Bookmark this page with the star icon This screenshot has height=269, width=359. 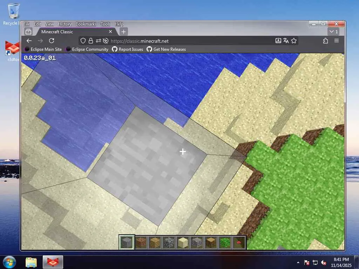click(x=294, y=41)
